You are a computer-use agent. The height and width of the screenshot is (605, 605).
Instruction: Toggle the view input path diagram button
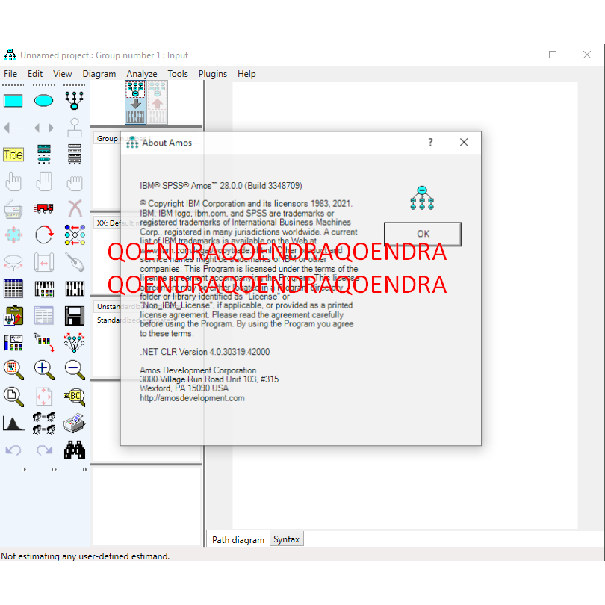[135, 102]
